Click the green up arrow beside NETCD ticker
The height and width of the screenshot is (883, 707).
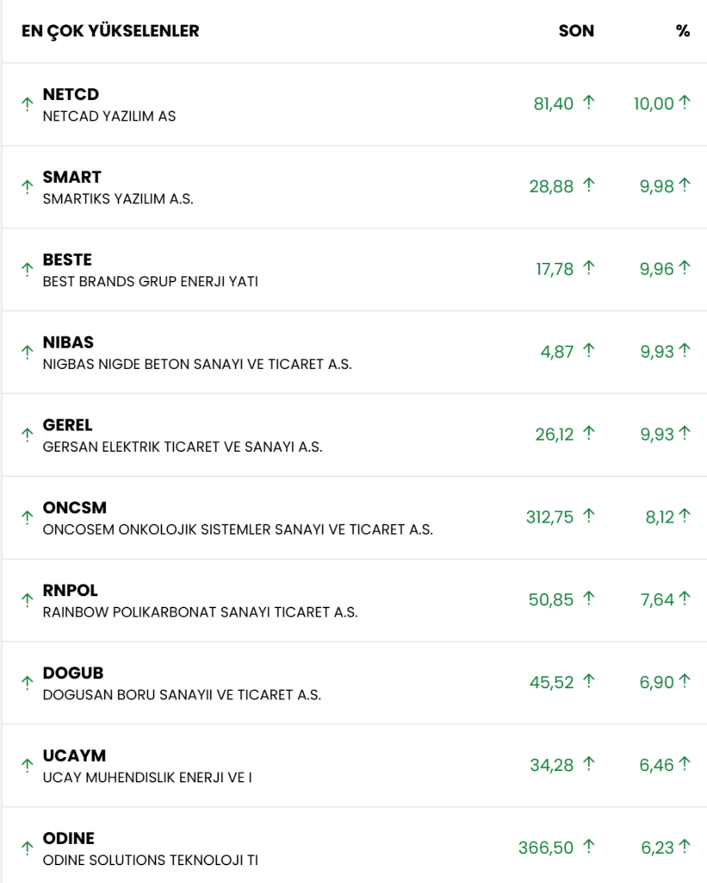[x=27, y=104]
